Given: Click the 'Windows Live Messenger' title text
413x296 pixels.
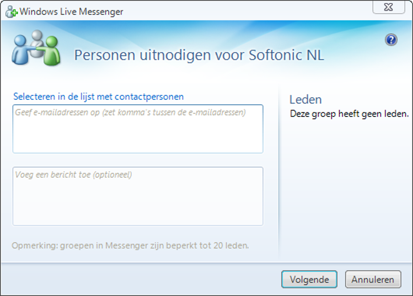Looking at the screenshot, I should tap(71, 11).
